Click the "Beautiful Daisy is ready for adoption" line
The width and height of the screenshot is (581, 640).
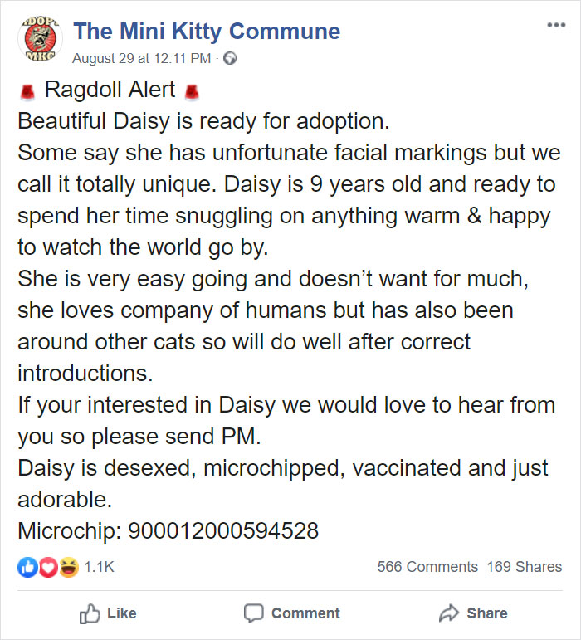point(203,120)
